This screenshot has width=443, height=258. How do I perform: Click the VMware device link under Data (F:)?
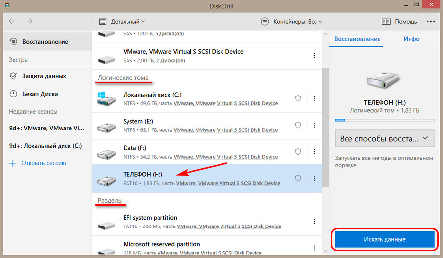(225, 157)
